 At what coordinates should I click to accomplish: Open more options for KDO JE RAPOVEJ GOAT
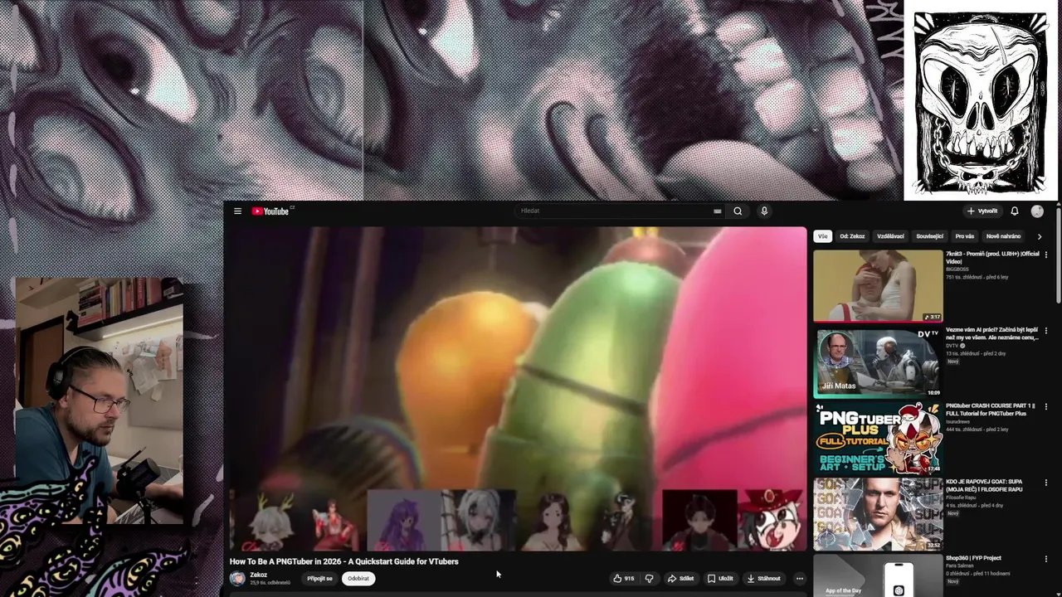1045,483
